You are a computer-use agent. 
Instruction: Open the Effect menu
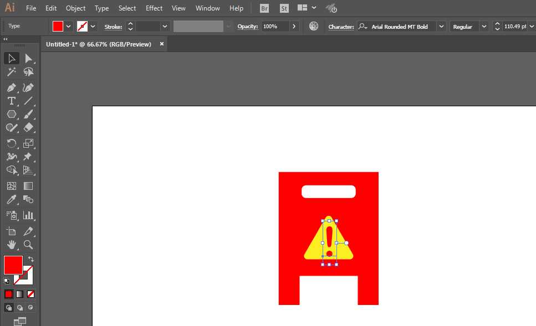tap(154, 8)
